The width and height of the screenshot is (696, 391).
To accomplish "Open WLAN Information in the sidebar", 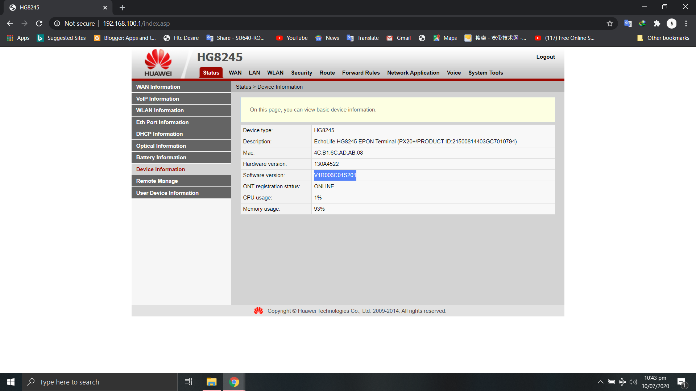I will tap(159, 110).
